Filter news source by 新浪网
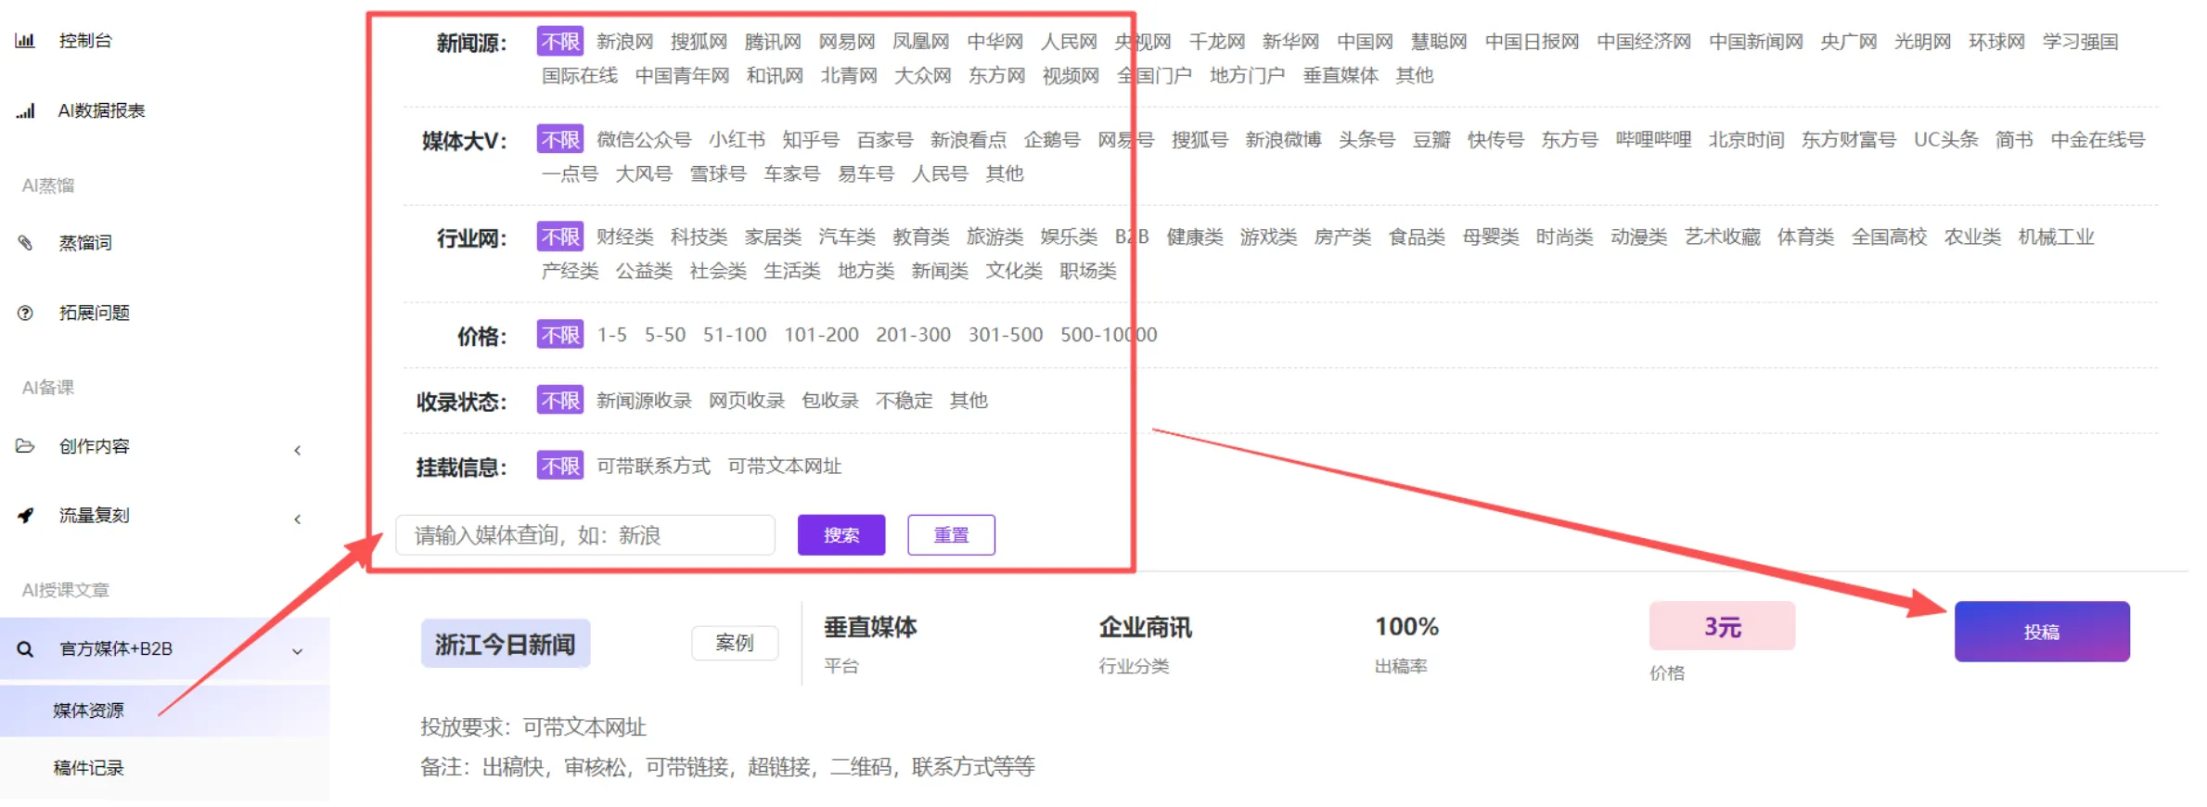Image resolution: width=2207 pixels, height=807 pixels. pyautogui.click(x=624, y=42)
